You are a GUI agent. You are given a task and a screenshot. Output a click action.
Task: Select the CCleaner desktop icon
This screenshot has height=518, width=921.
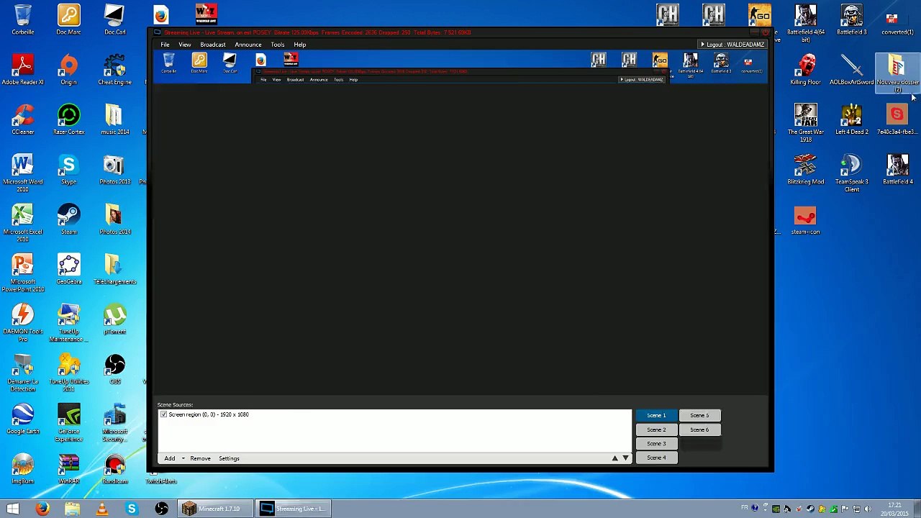point(23,119)
